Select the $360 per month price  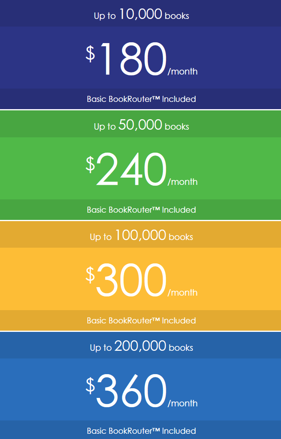pos(131,391)
